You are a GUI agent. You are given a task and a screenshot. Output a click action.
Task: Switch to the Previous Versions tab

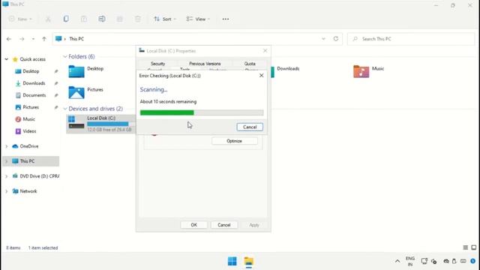(205, 64)
